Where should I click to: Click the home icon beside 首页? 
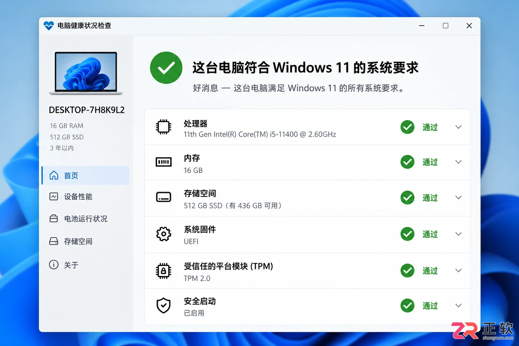(x=54, y=175)
